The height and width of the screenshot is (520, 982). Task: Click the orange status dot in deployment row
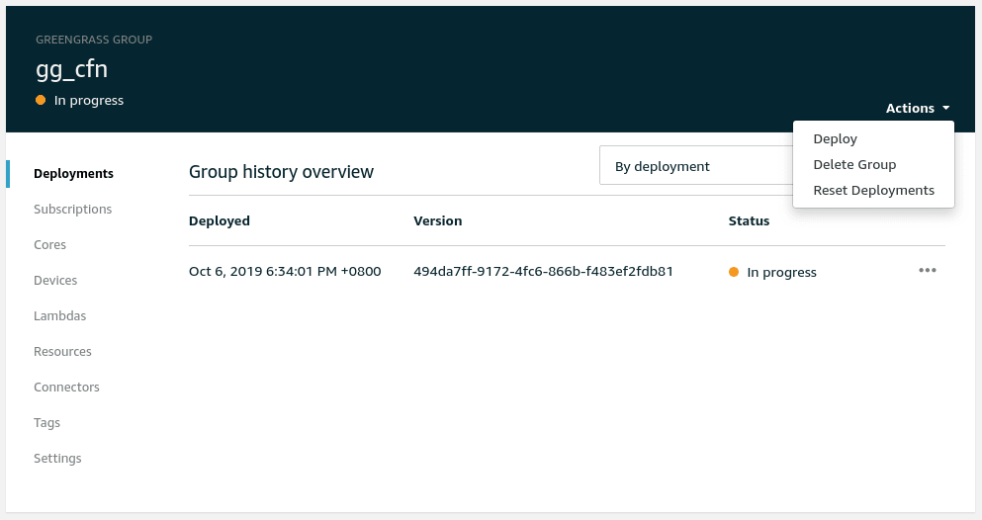tap(734, 272)
